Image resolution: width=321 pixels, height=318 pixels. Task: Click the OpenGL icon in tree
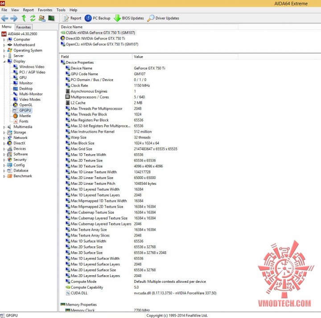[15, 105]
